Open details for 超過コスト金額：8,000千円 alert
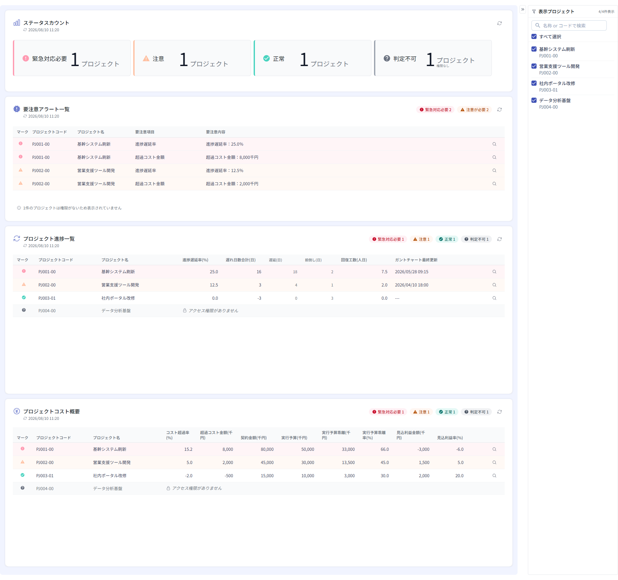This screenshot has height=580, width=618. (494, 157)
